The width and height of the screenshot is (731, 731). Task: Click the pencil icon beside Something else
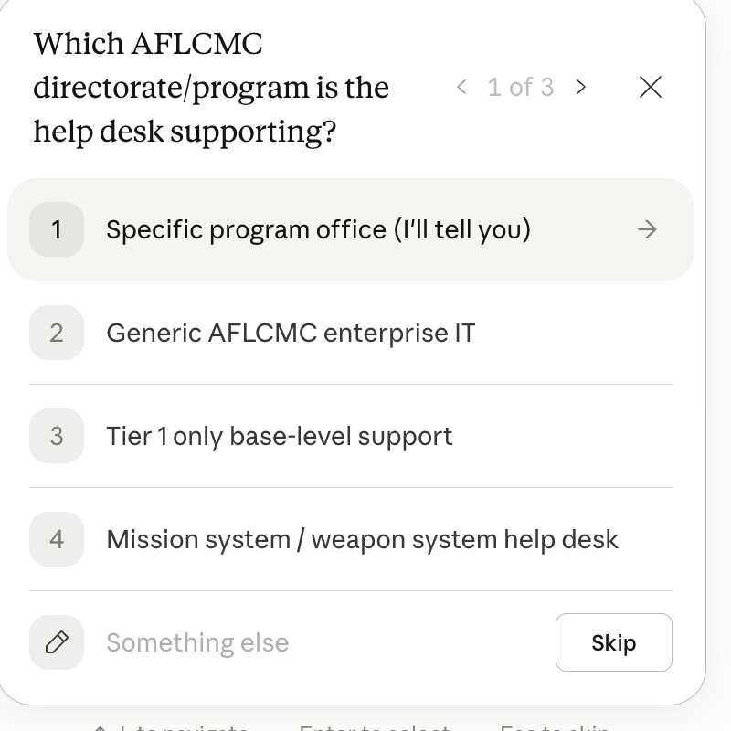coord(57,642)
